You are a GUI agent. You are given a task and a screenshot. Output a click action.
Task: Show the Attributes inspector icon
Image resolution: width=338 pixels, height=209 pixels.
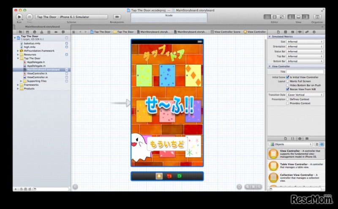click(x=300, y=32)
